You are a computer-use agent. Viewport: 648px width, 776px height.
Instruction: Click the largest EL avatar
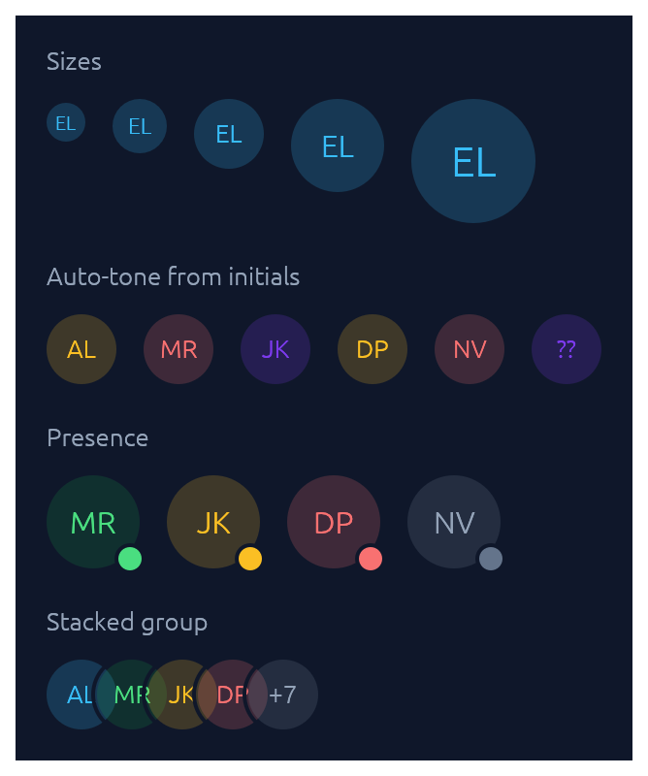pos(472,161)
